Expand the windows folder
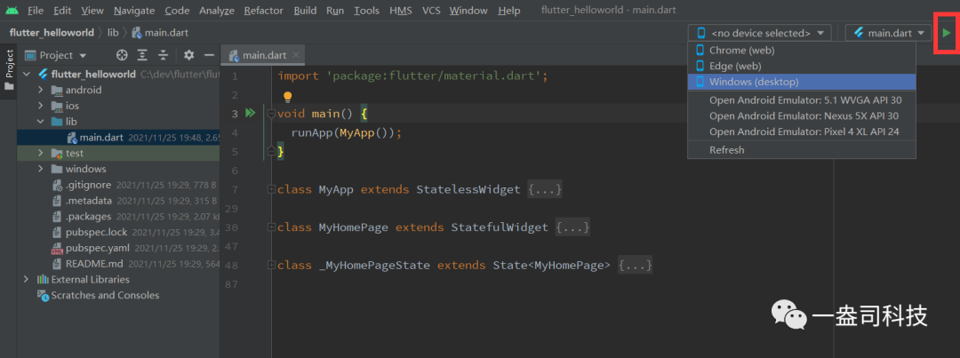 40,169
